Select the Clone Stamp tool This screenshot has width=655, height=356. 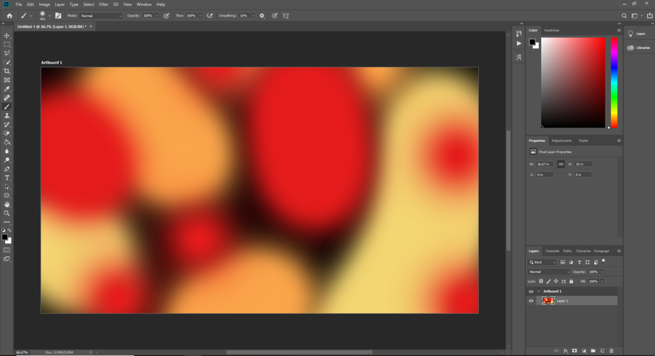[7, 116]
